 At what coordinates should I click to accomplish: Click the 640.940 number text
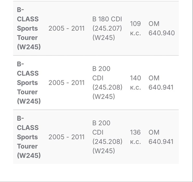coord(162,33)
